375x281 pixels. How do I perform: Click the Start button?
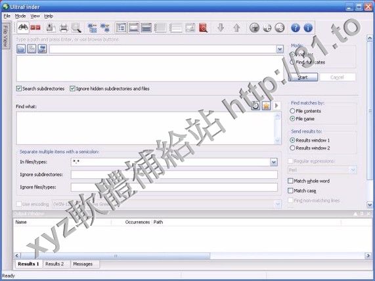pos(303,77)
